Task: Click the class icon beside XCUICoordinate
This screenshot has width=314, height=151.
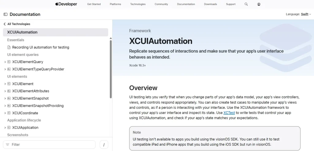Action: point(9,113)
